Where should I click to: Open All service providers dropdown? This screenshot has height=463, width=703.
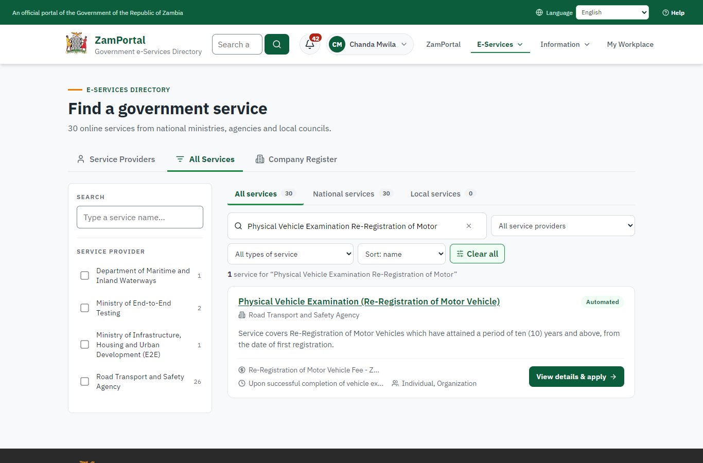563,226
